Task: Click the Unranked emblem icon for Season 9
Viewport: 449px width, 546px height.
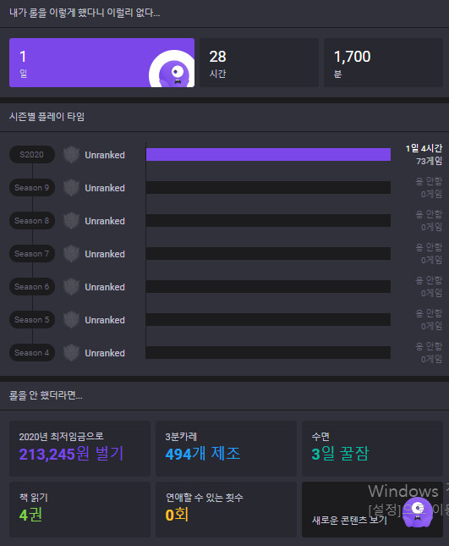Action: point(71,188)
